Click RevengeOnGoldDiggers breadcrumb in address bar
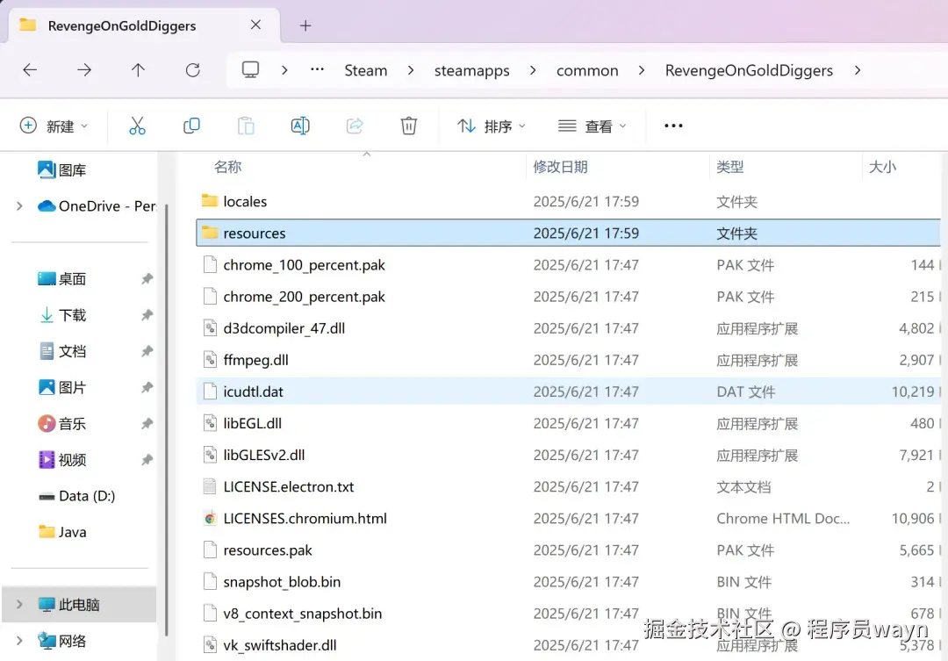Image resolution: width=948 pixels, height=661 pixels. [749, 71]
